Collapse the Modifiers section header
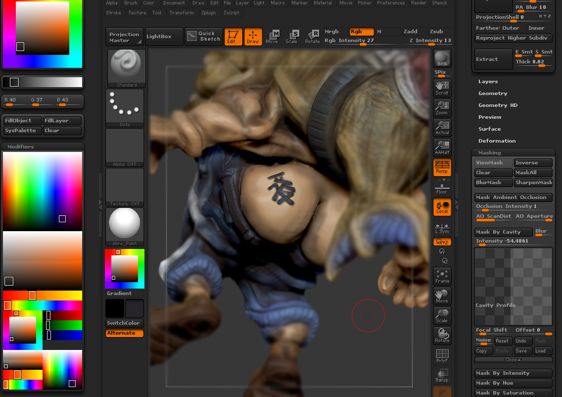 click(20, 147)
